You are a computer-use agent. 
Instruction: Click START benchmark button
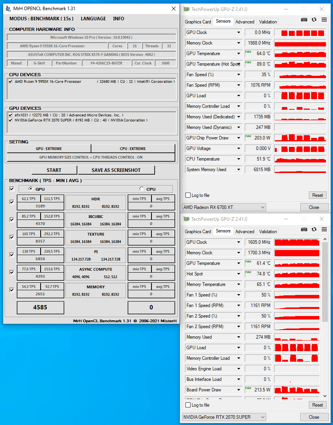click(54, 170)
